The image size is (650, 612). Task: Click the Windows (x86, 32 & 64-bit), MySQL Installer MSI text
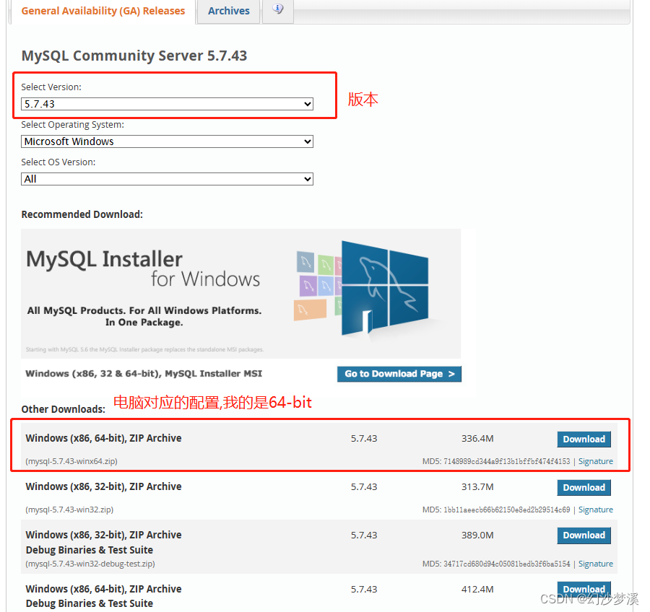tap(144, 374)
